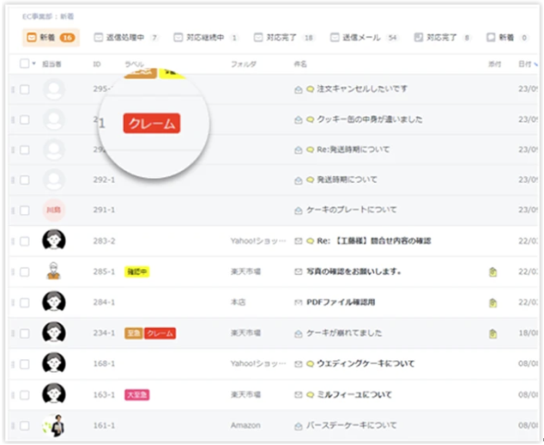
Task: Click assignee avatar on row 283-2
Action: (55, 241)
